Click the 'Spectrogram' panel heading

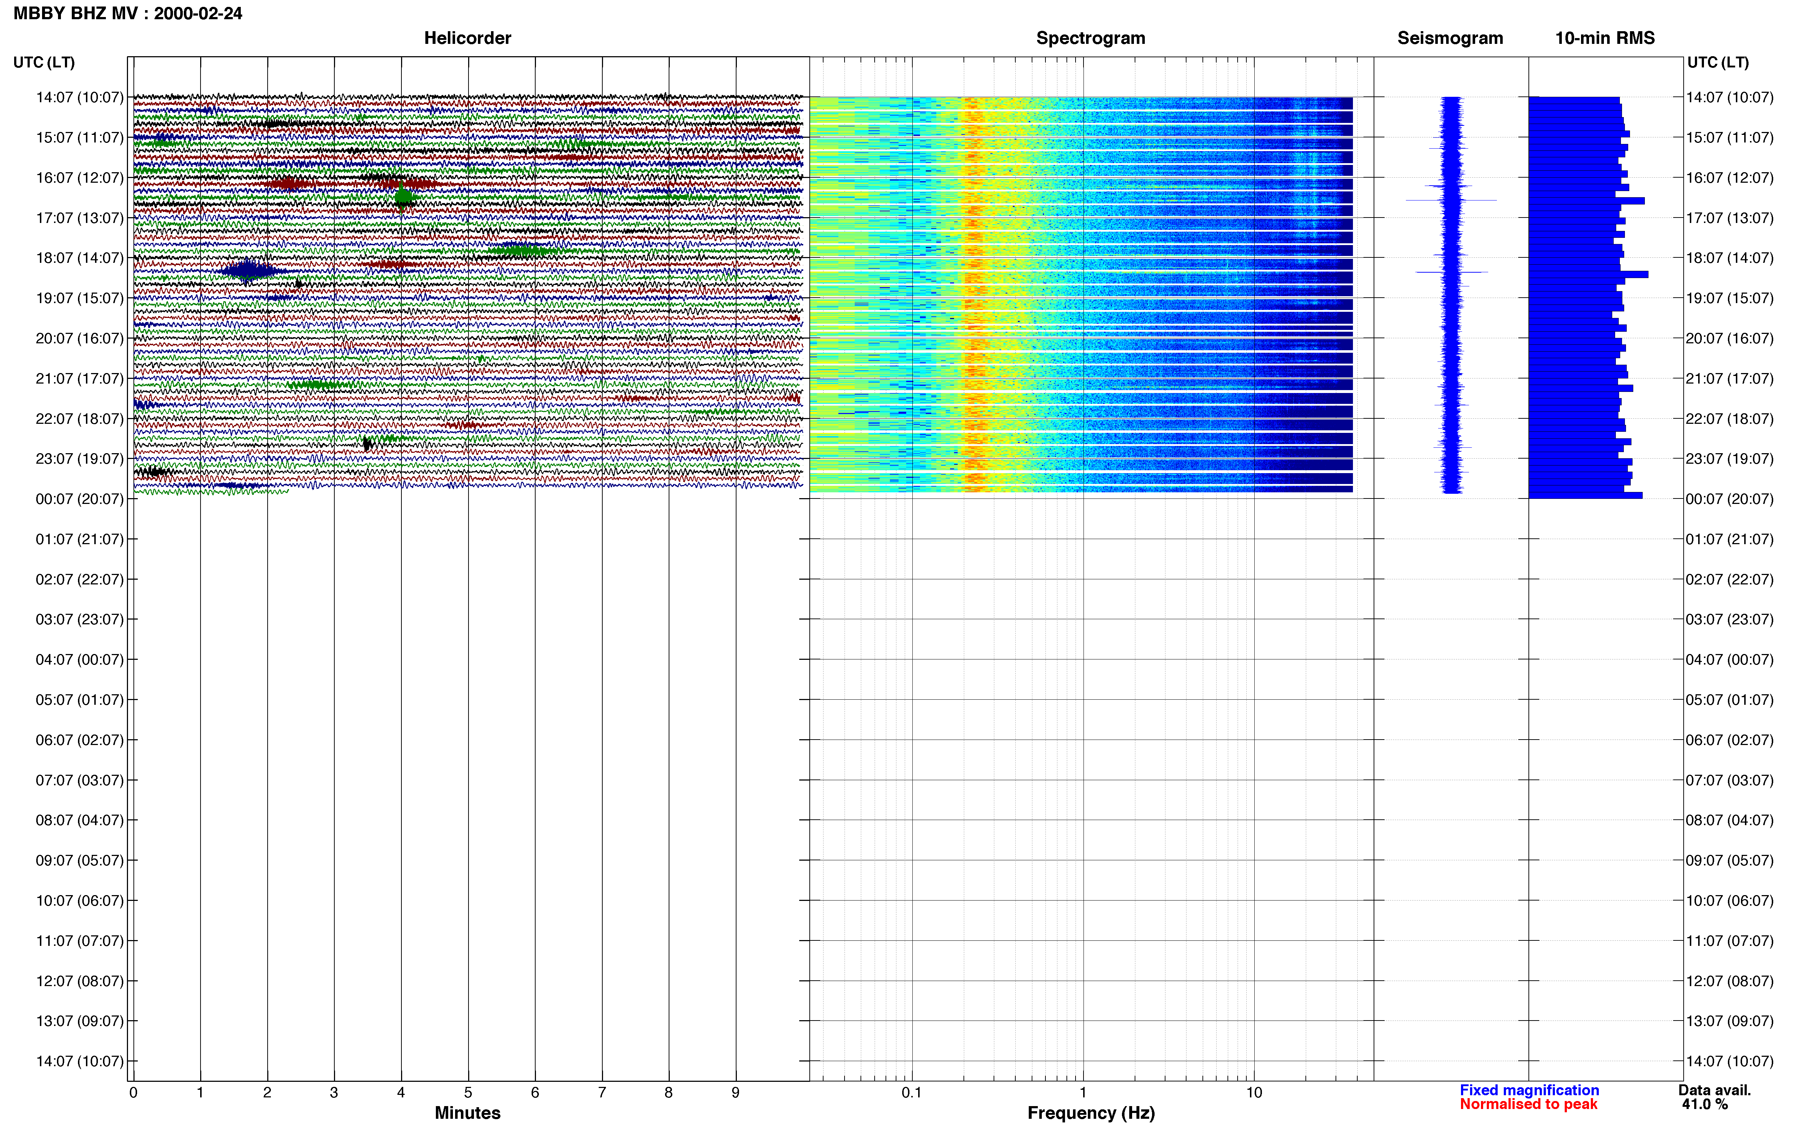[1091, 38]
